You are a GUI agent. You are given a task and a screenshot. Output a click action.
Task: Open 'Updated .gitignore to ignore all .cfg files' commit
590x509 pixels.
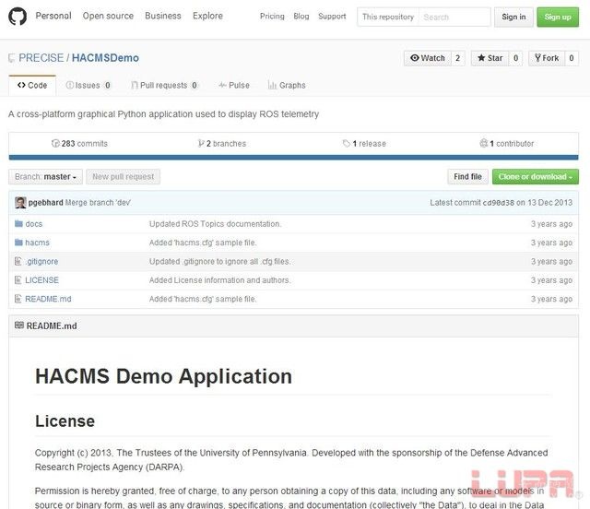[x=219, y=261]
